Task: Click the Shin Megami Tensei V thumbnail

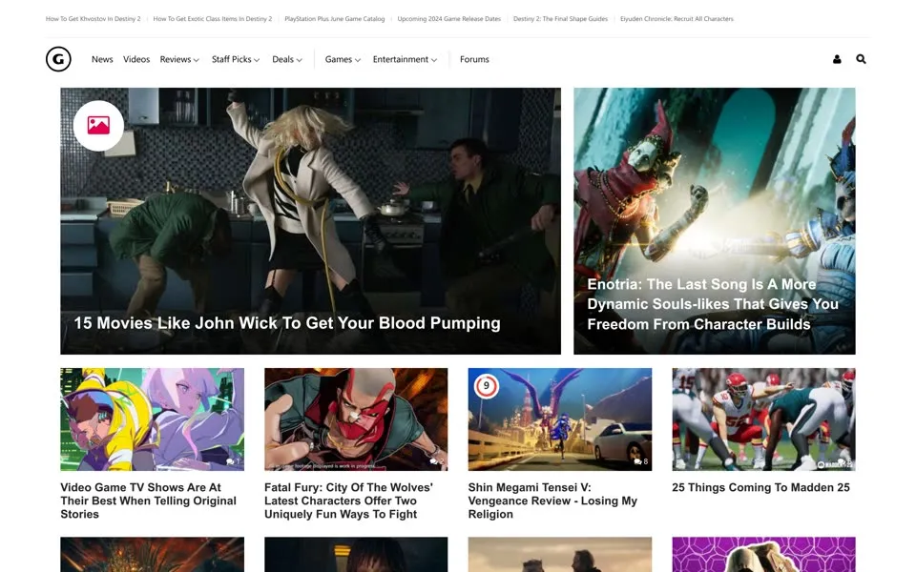Action: [560, 419]
